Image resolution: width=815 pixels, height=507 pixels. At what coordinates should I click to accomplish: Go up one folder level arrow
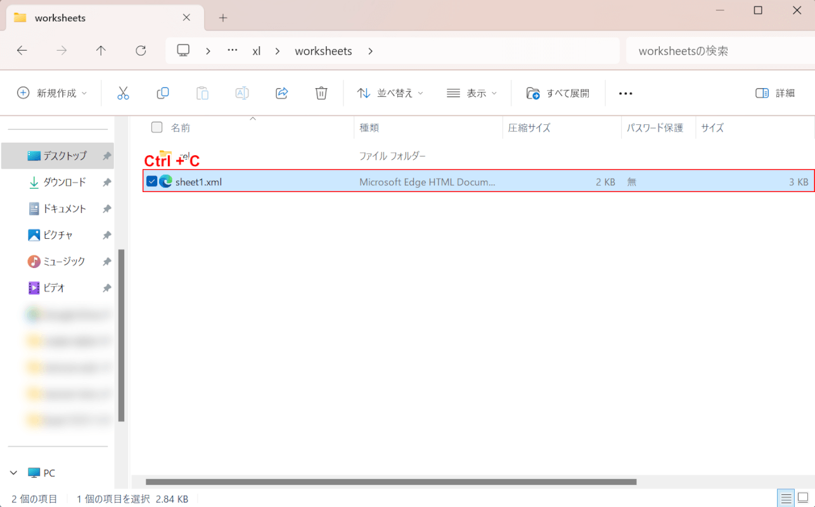pos(101,51)
